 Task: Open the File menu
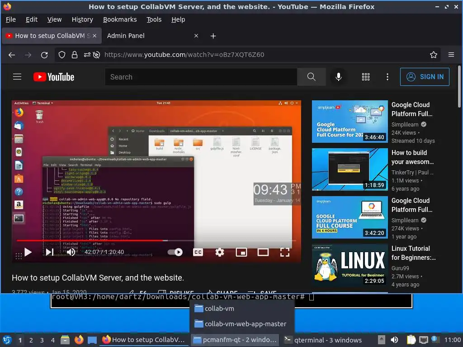11,19
